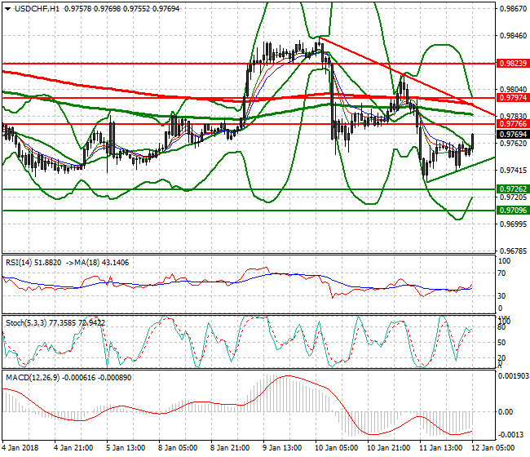Image resolution: width=530 pixels, height=457 pixels.
Task: Select the green 0.97262 support level label
Action: click(x=513, y=189)
